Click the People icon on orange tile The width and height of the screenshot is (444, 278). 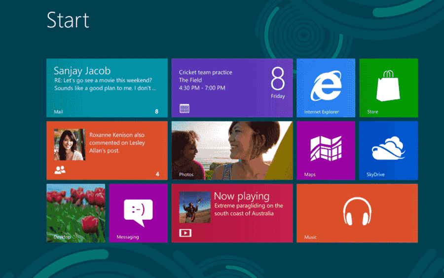click(60, 170)
